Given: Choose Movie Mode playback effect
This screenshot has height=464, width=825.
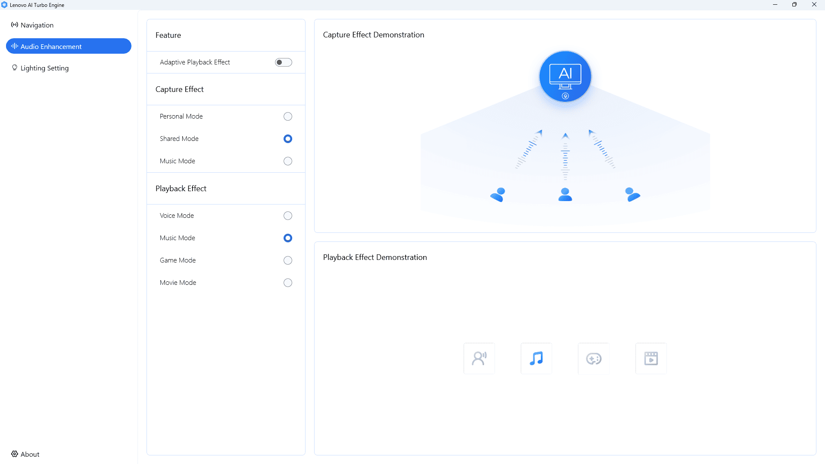Looking at the screenshot, I should (288, 283).
